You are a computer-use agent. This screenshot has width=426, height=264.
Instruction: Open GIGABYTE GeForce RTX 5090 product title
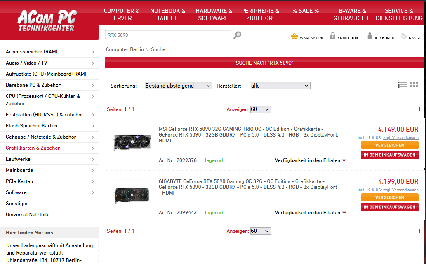pyautogui.click(x=248, y=187)
